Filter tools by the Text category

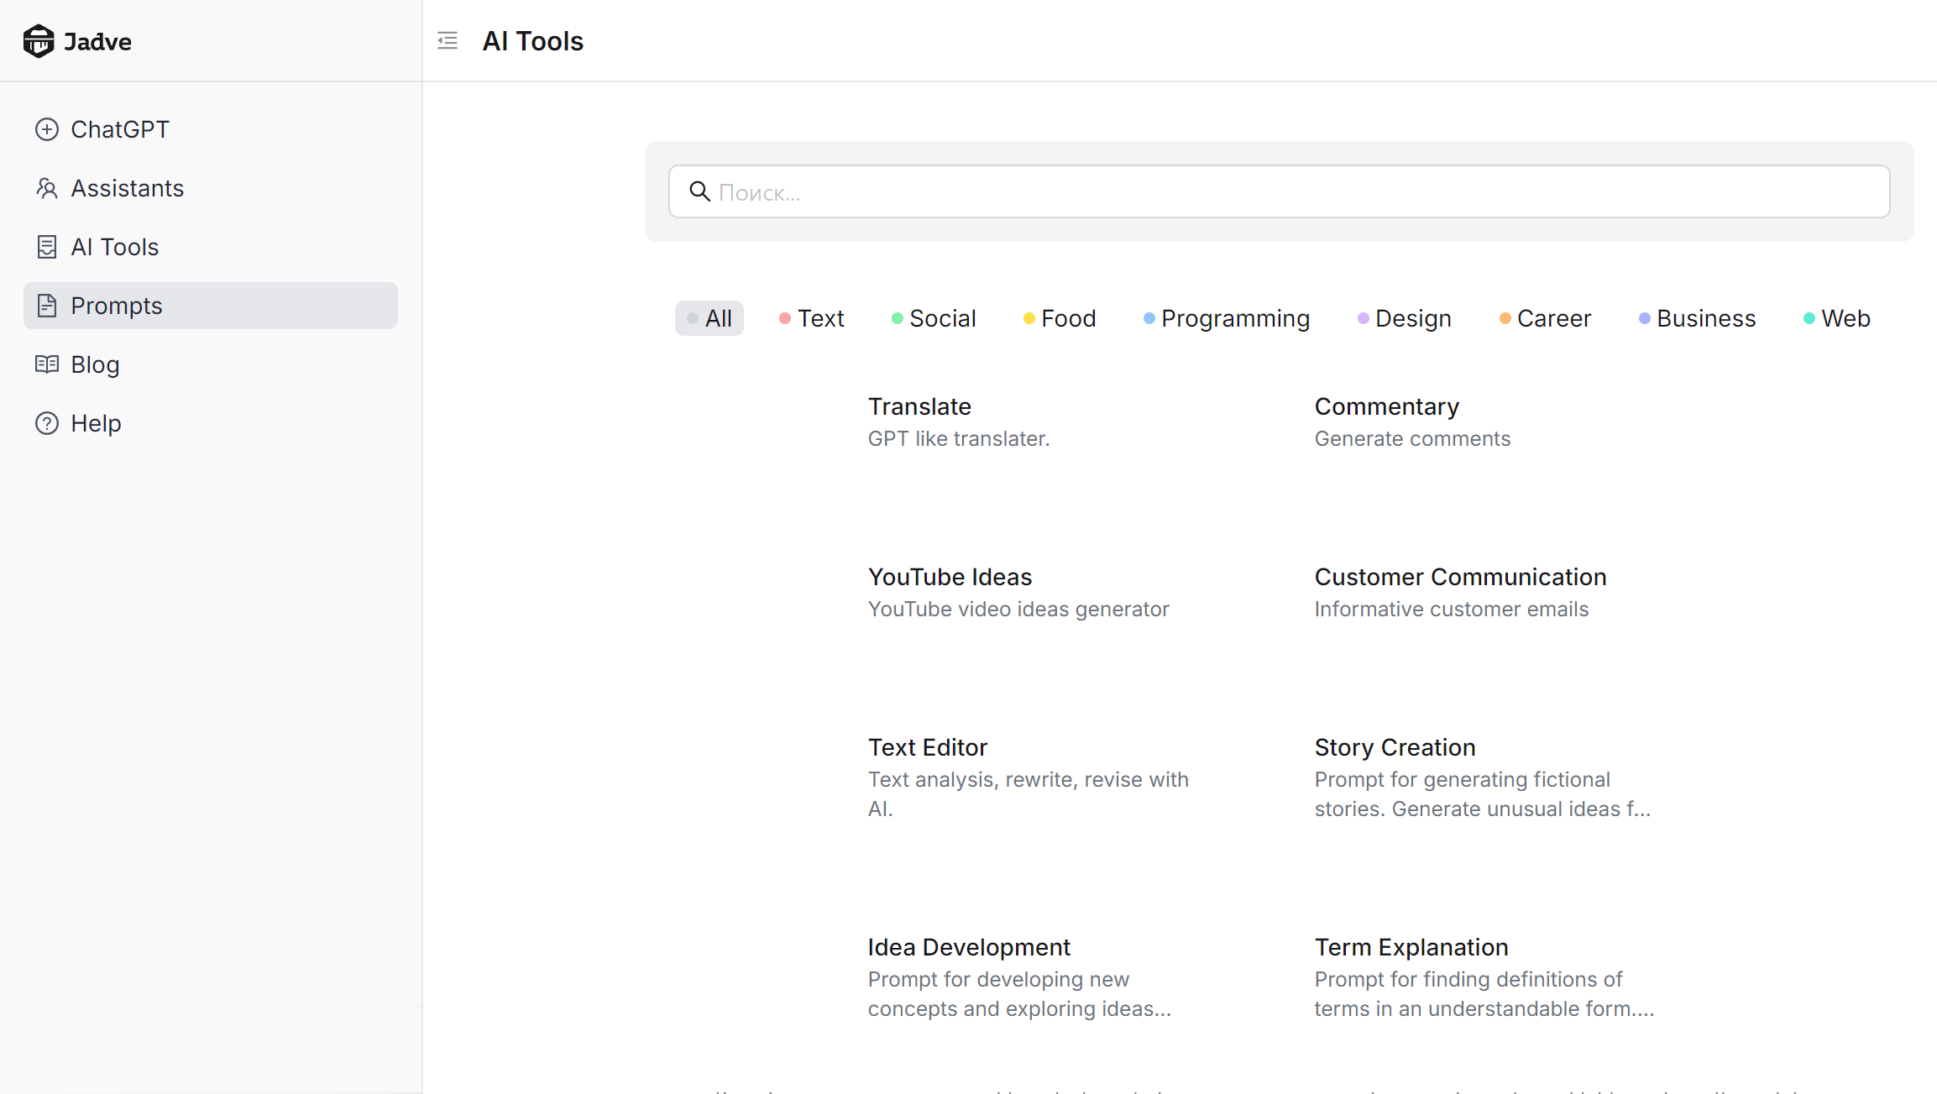[x=812, y=318]
